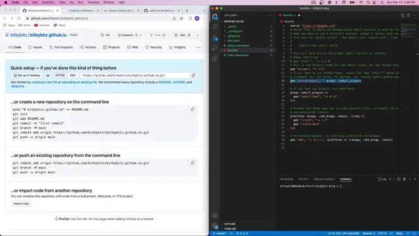
Task: Close the terminal panel
Action: [x=414, y=179]
